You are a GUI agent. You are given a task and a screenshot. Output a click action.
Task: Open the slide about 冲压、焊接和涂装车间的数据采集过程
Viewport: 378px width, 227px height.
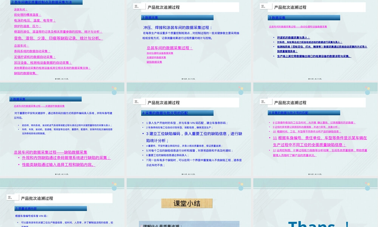click(189, 40)
